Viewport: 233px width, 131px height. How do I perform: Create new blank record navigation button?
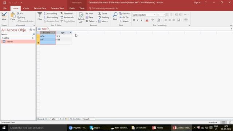pos(66,119)
